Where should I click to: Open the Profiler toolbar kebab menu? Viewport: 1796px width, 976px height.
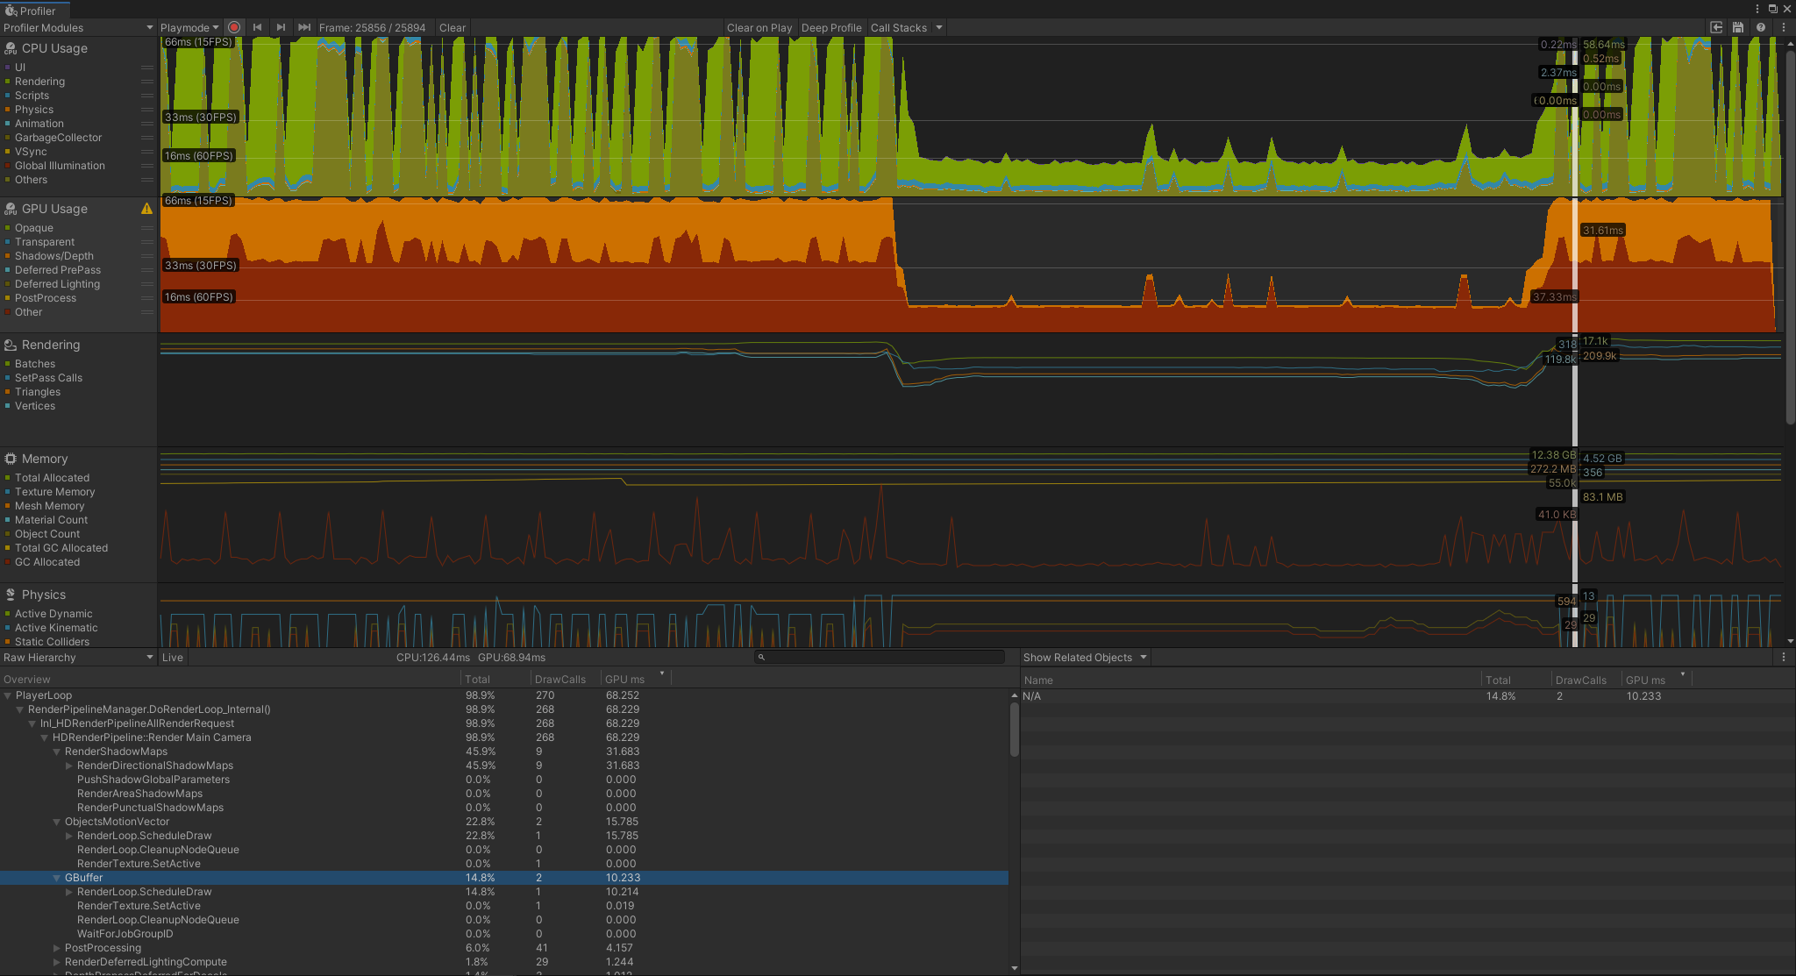pos(1784,27)
